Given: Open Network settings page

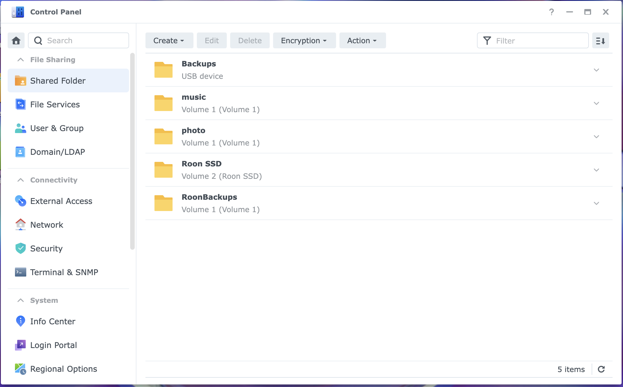Looking at the screenshot, I should point(68,225).
